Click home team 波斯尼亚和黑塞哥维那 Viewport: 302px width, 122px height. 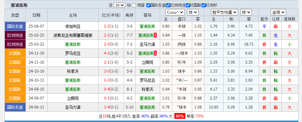click(x=73, y=35)
